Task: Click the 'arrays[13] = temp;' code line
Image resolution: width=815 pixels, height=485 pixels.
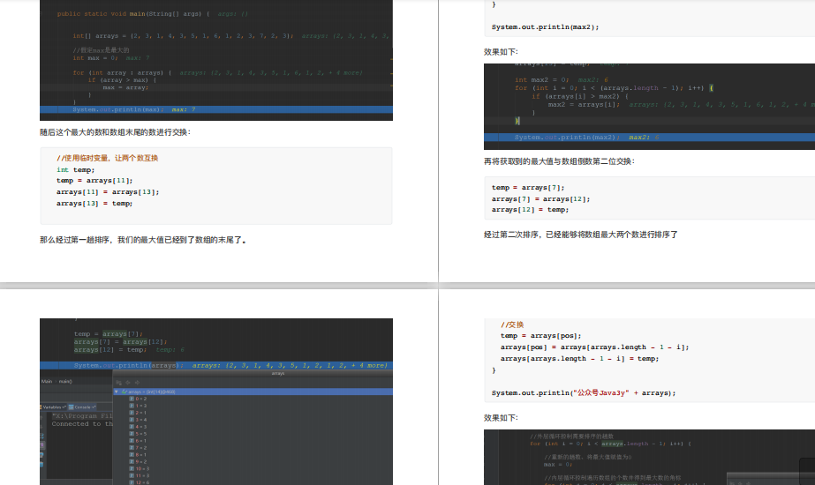Action: [94, 204]
